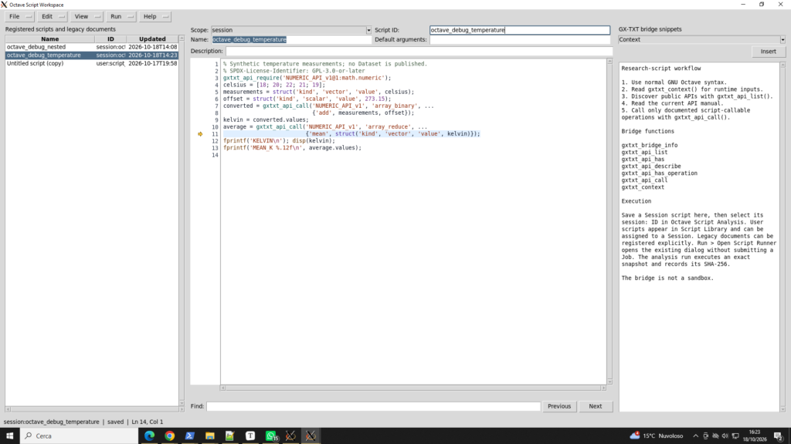Open the Run menu

pyautogui.click(x=121, y=17)
